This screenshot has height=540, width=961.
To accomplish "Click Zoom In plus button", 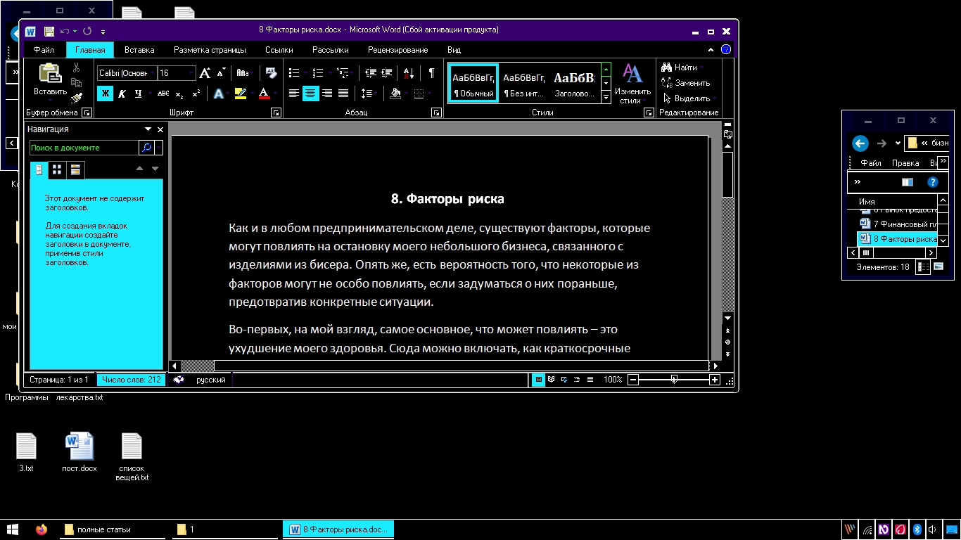I will tap(715, 380).
